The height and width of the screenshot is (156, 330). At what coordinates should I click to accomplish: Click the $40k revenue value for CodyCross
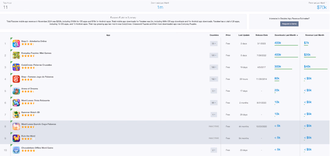pos(307,66)
